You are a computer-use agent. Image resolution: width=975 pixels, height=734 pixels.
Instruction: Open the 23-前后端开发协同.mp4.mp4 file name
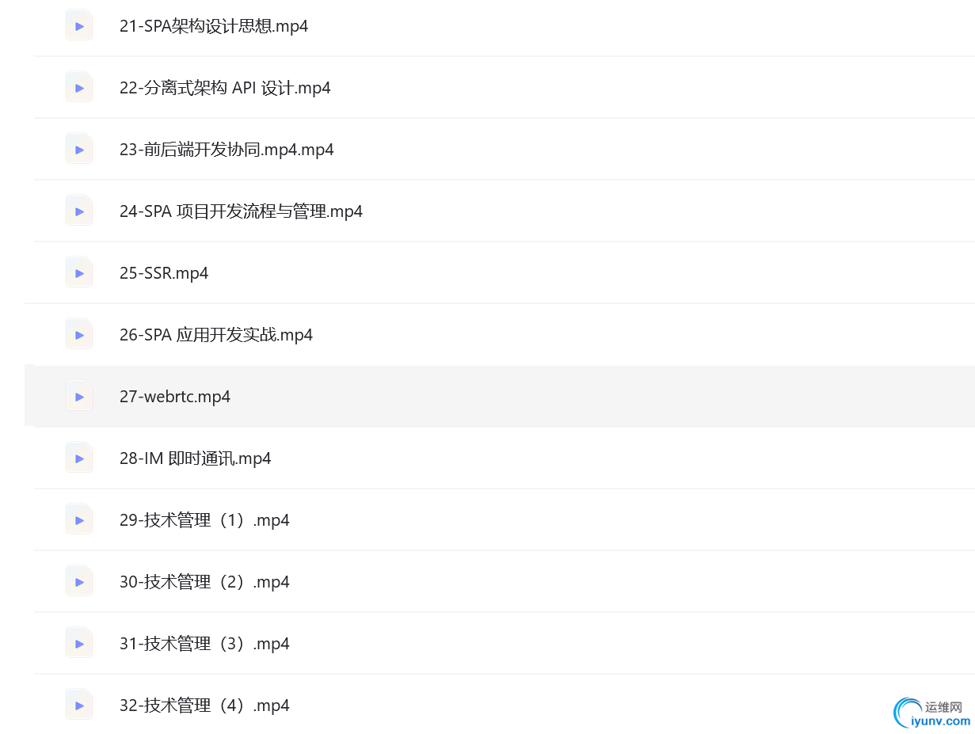(227, 150)
